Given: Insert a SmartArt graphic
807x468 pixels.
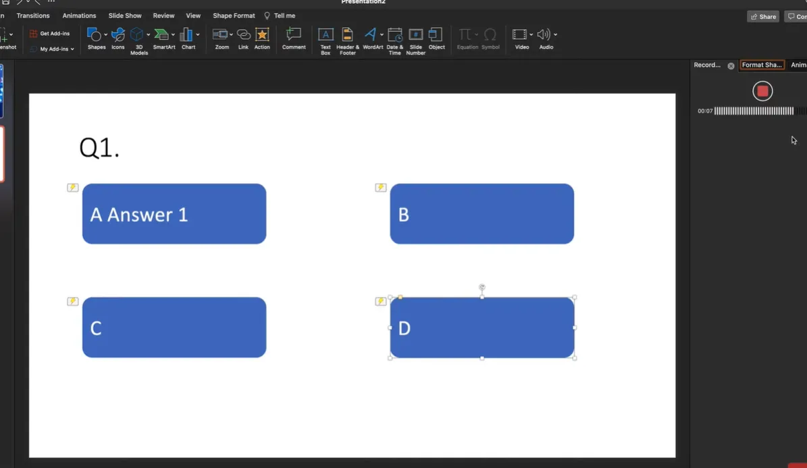Looking at the screenshot, I should 161,34.
